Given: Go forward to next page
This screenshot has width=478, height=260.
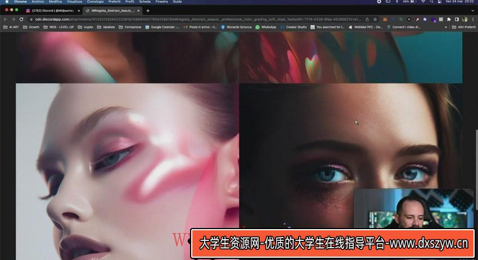Looking at the screenshot, I should [13, 19].
